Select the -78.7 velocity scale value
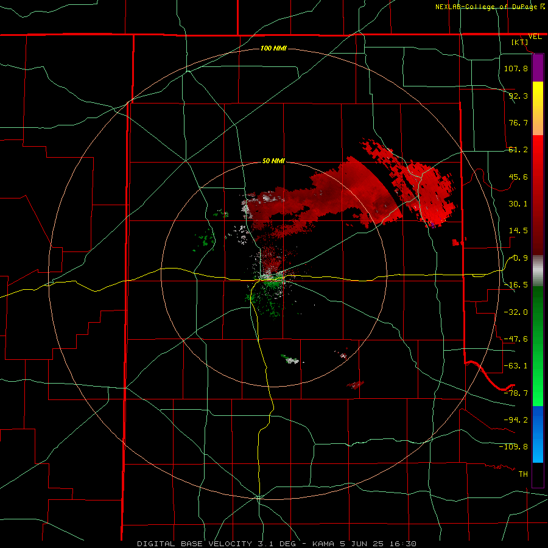This screenshot has width=548, height=548. click(516, 393)
